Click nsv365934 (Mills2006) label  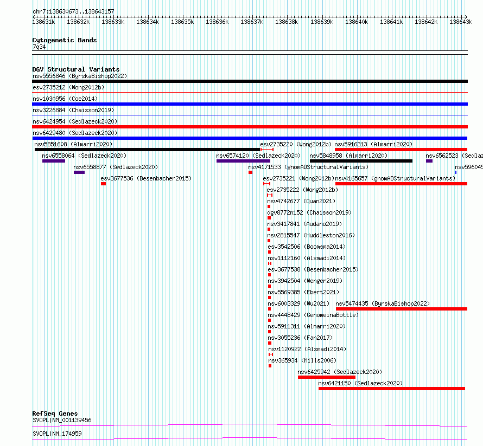click(x=302, y=360)
